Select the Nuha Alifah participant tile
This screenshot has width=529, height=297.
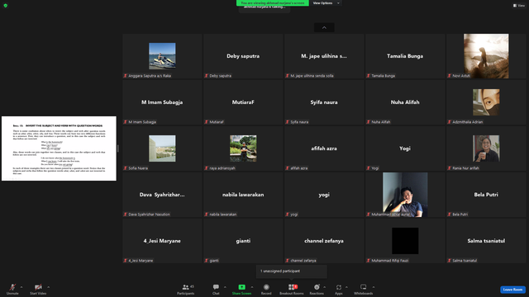pyautogui.click(x=405, y=102)
